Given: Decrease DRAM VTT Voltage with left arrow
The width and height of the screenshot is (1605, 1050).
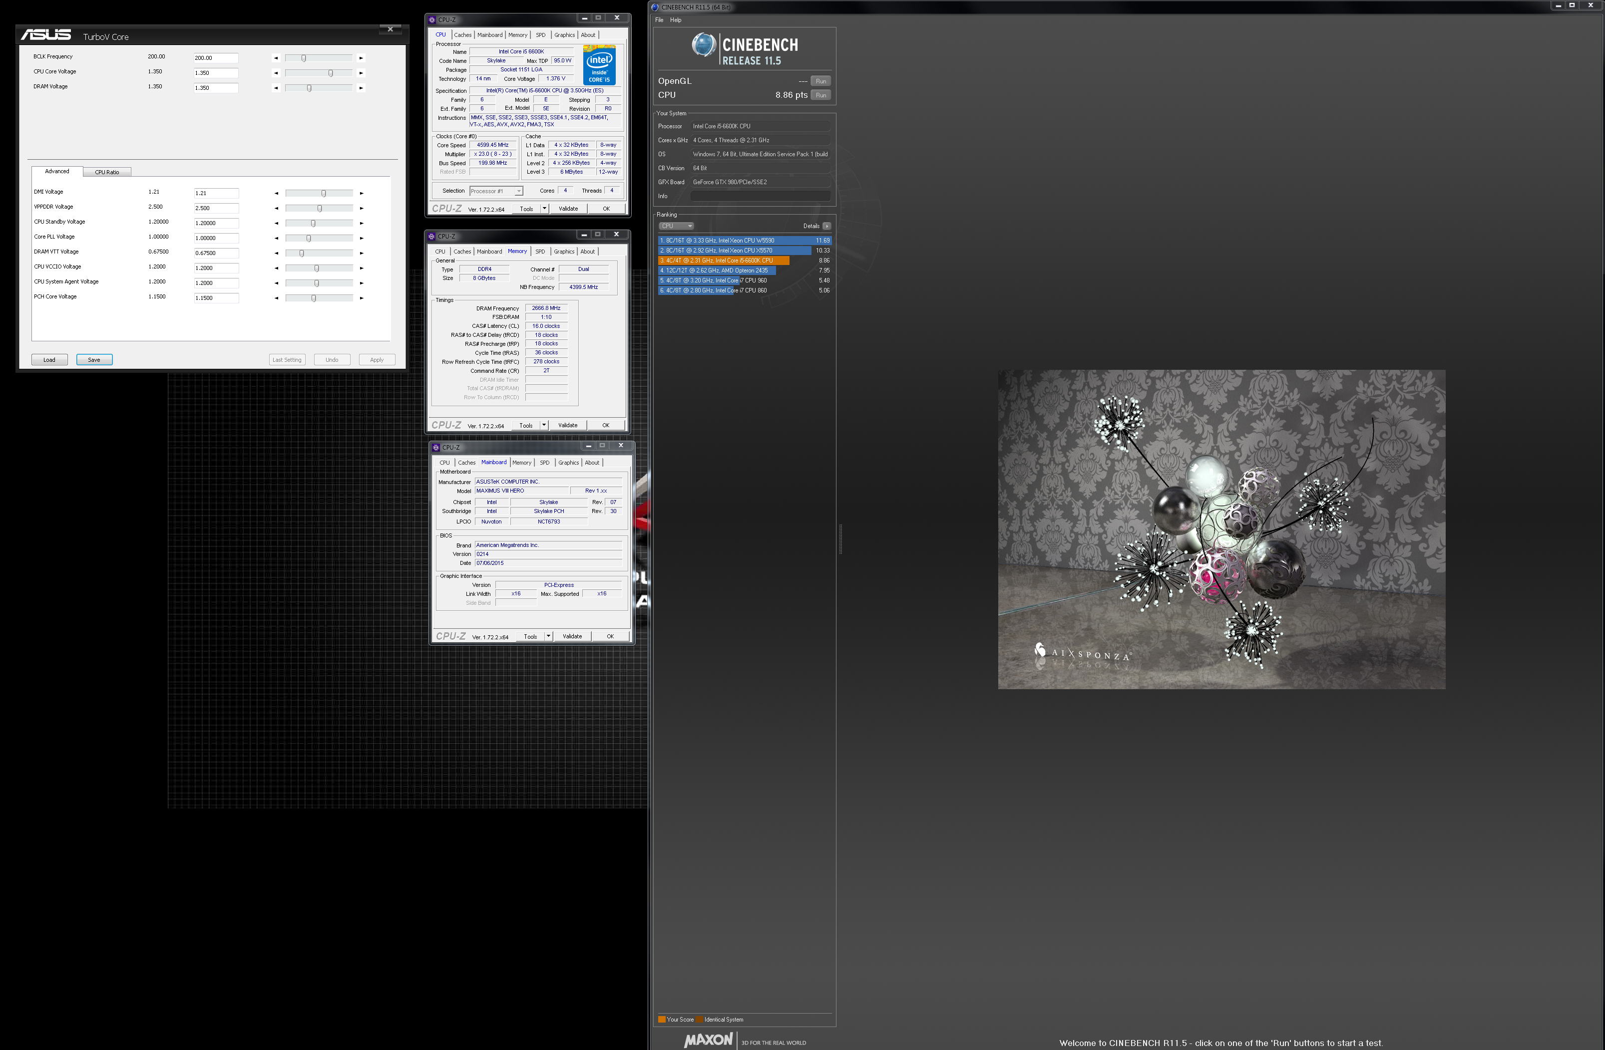Looking at the screenshot, I should pyautogui.click(x=276, y=254).
